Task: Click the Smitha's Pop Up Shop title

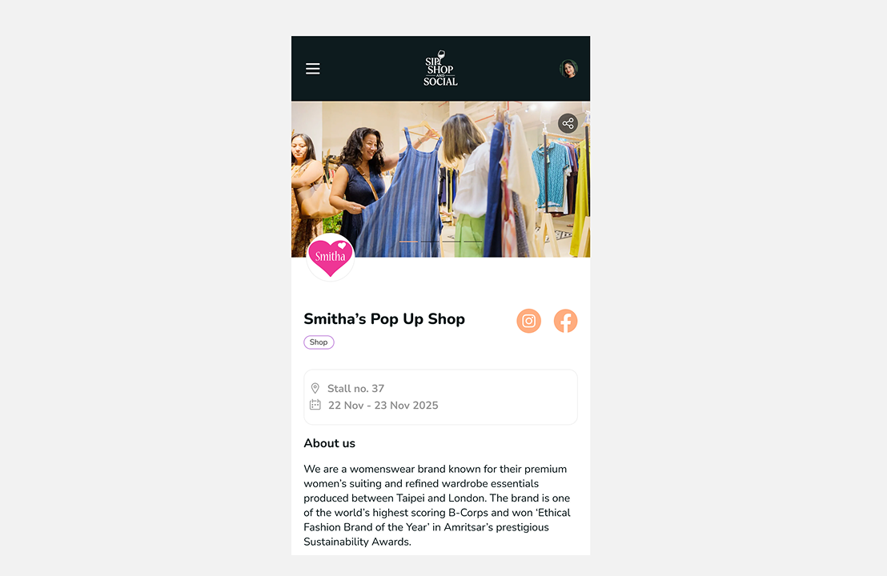Action: [384, 319]
